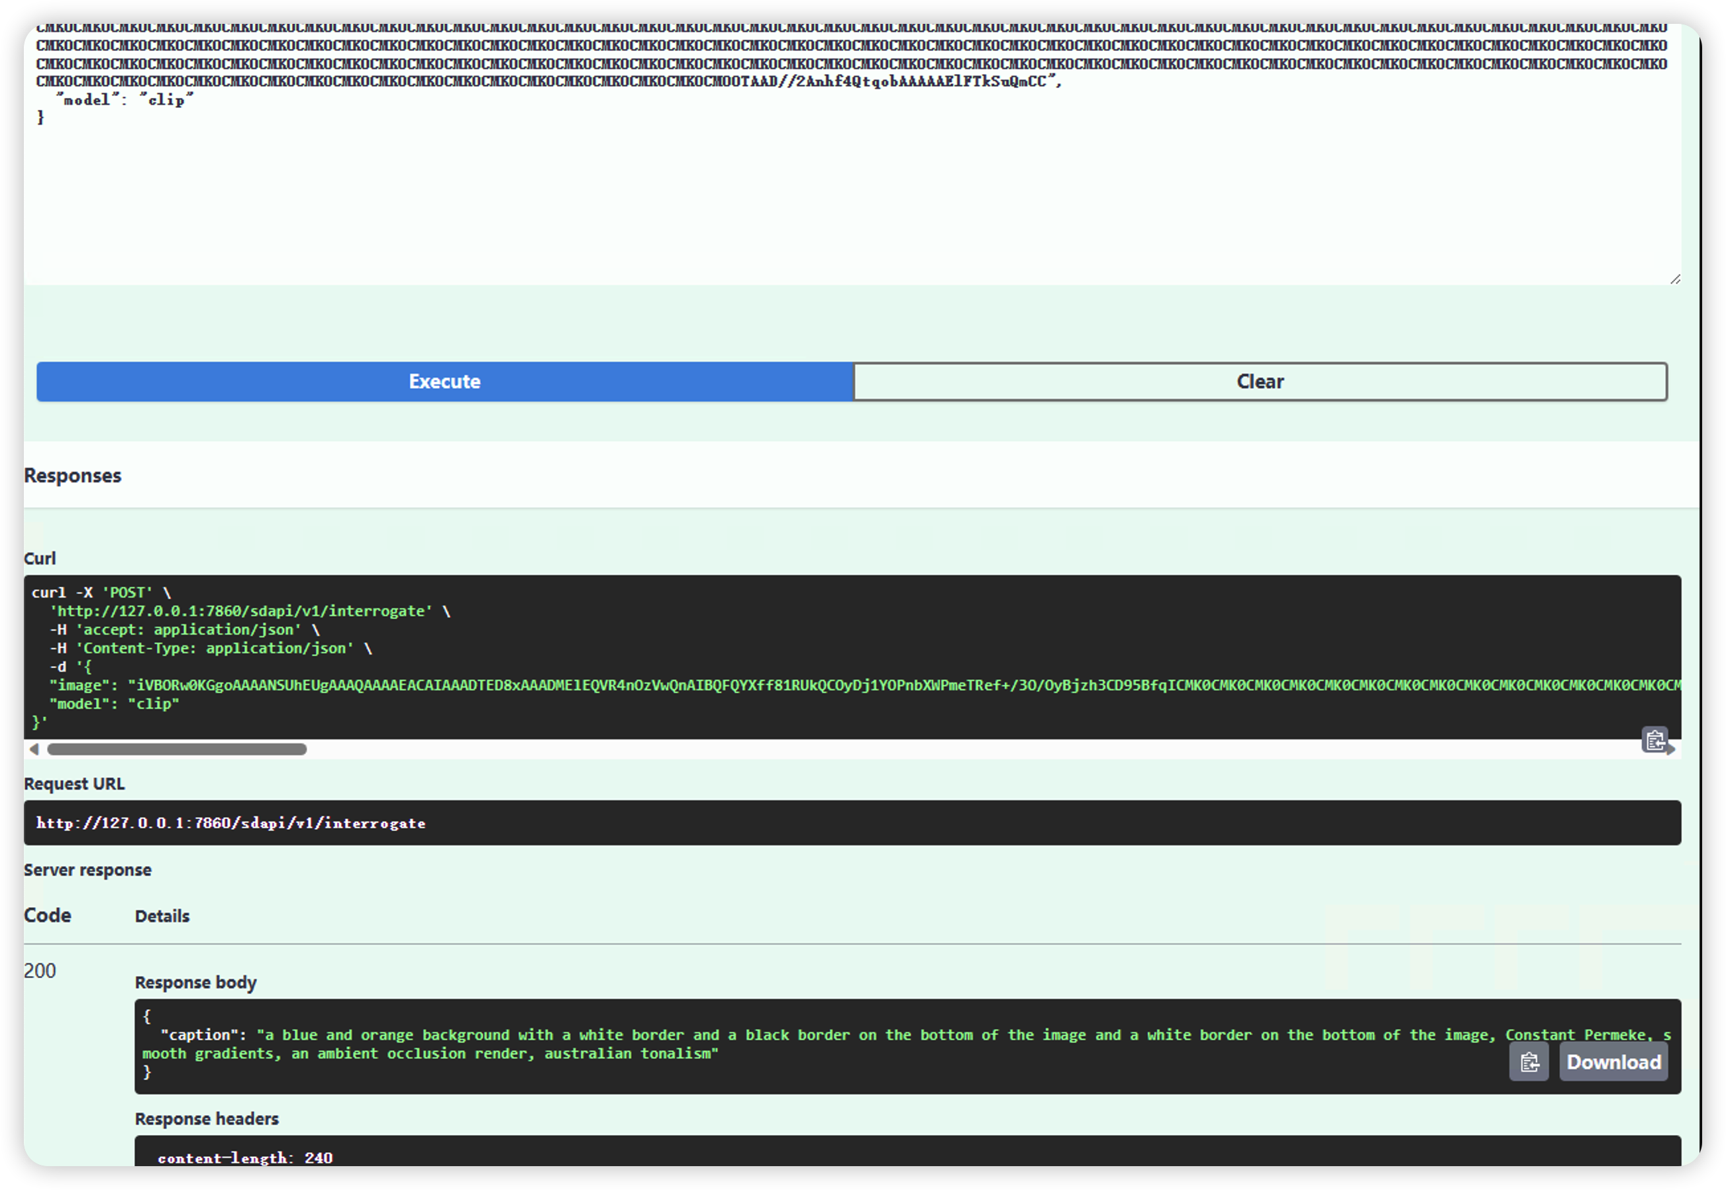This screenshot has width=1726, height=1190.
Task: Click the content-length response header line
Action: (245, 1158)
